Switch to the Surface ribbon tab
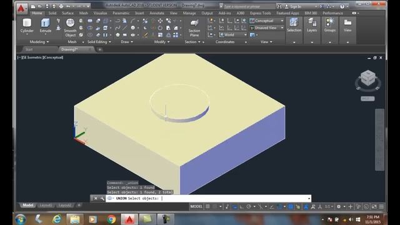Viewport: 400px width, 225px height. (67, 13)
